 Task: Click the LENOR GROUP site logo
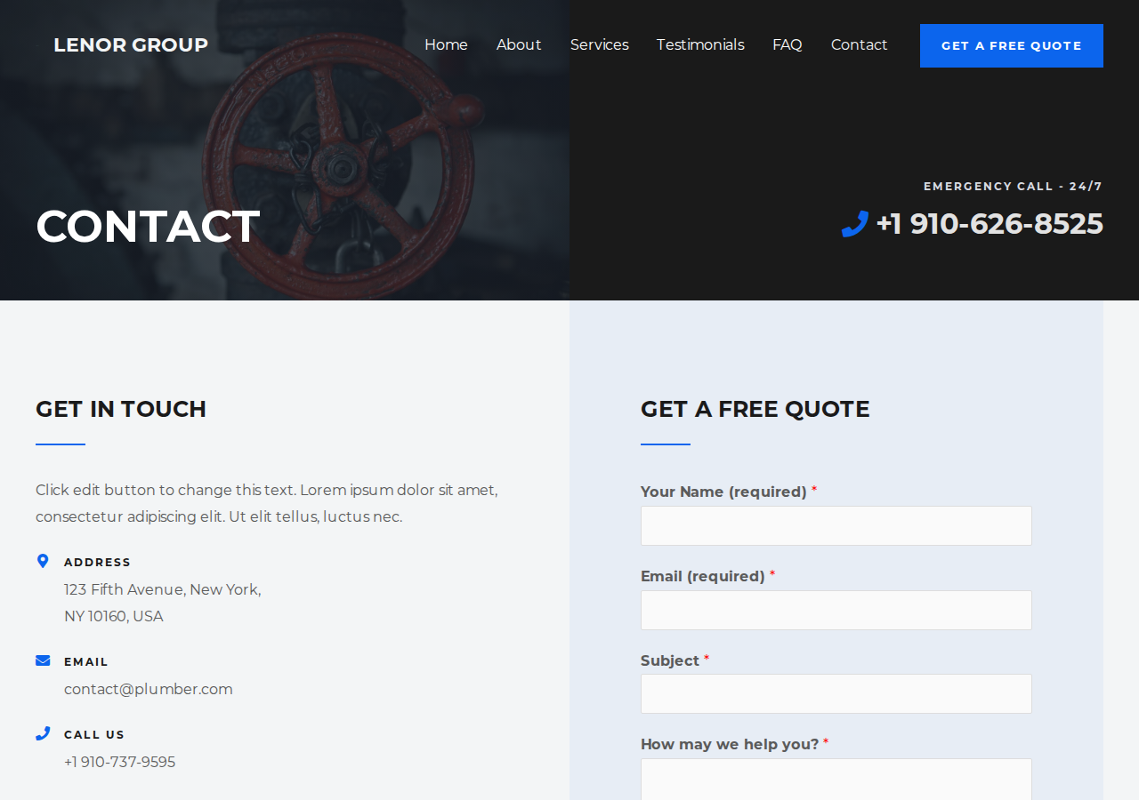click(131, 44)
